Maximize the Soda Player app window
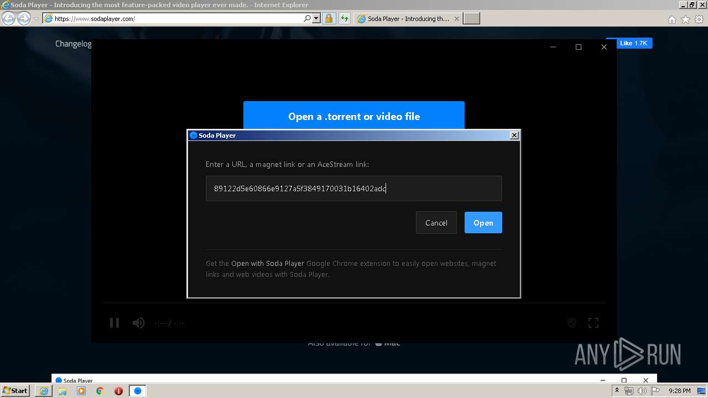 (x=579, y=47)
